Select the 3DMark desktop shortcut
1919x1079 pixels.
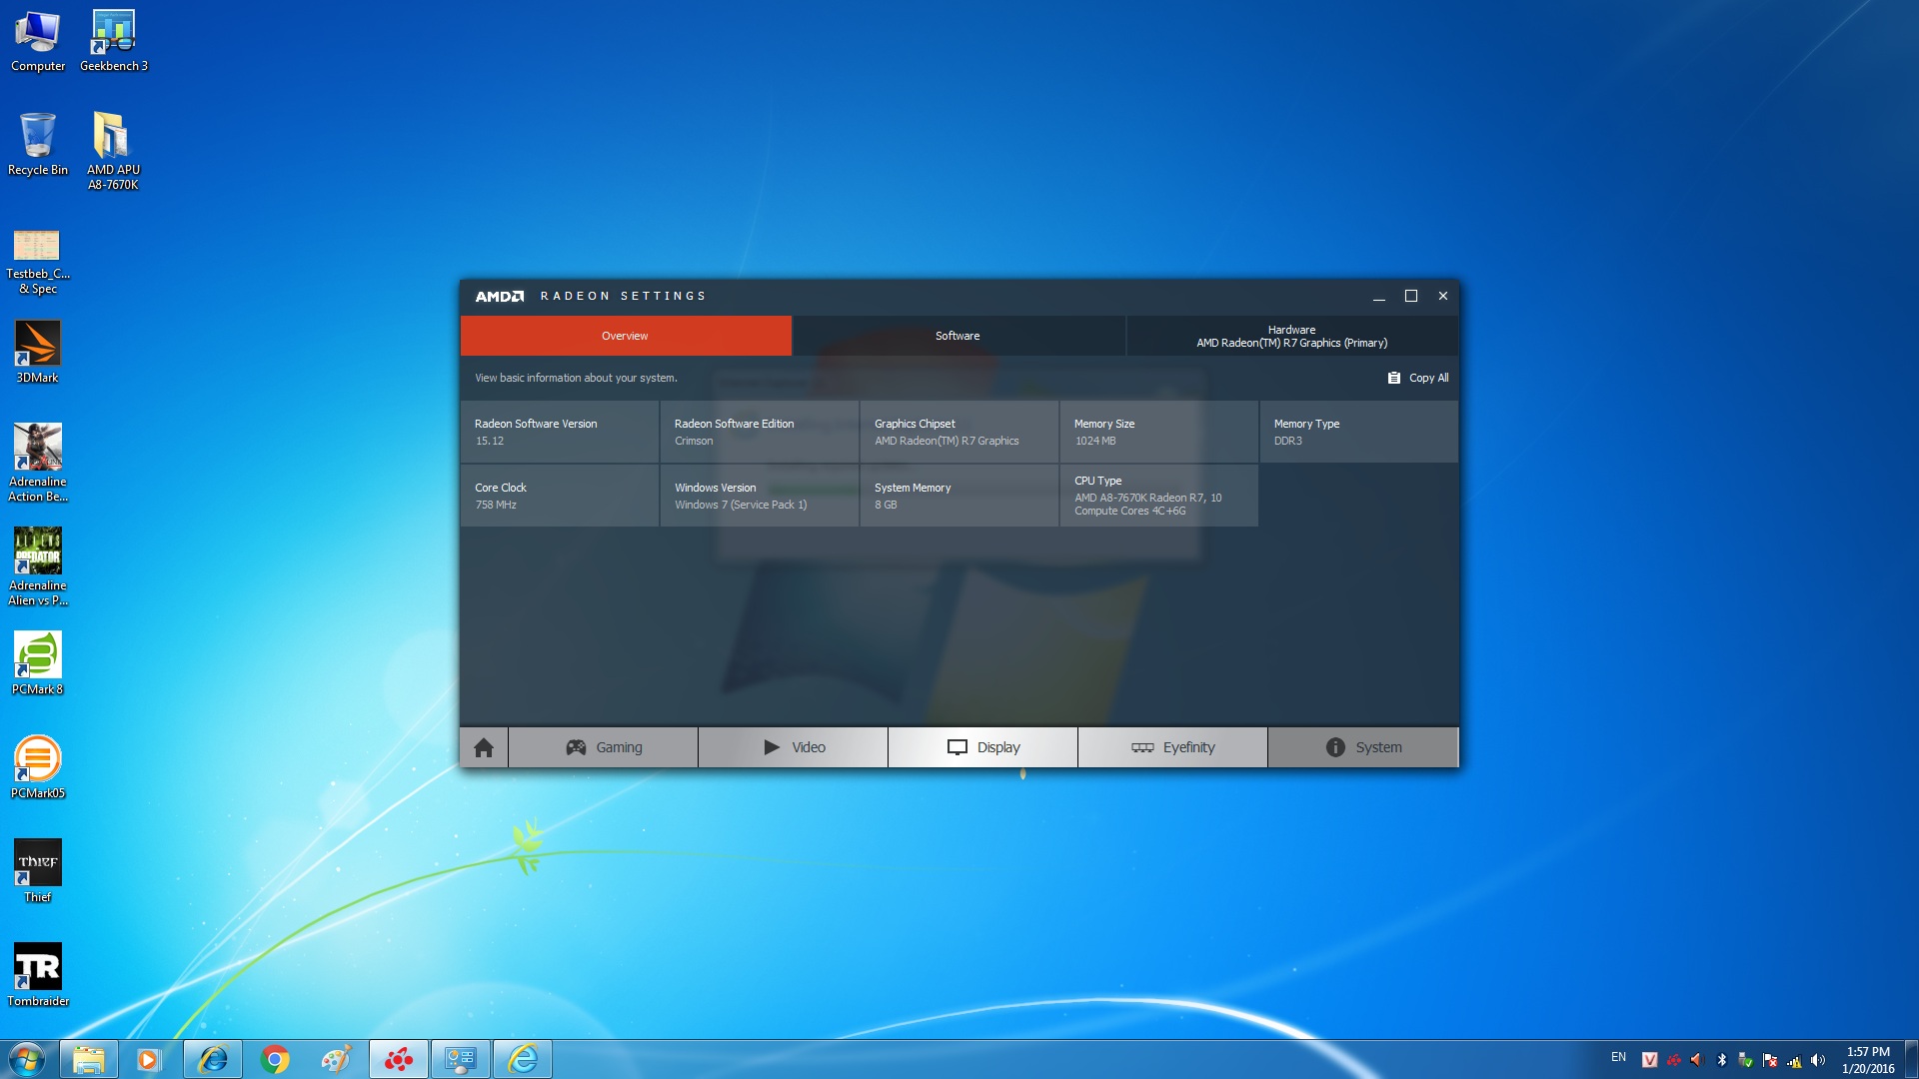tap(38, 352)
